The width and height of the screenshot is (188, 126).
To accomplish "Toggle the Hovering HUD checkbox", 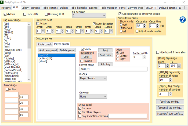I will tap(46, 14).
